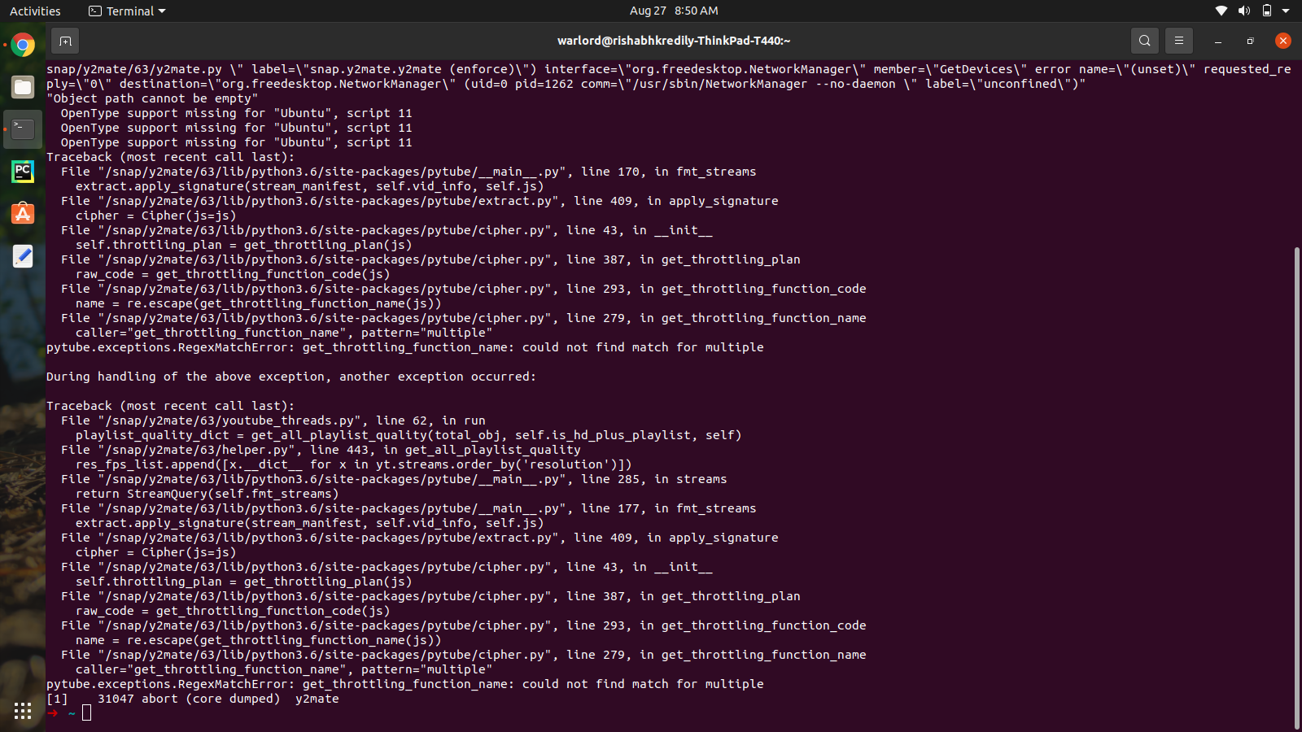Open the Files app from the dock
The image size is (1302, 732).
point(22,86)
